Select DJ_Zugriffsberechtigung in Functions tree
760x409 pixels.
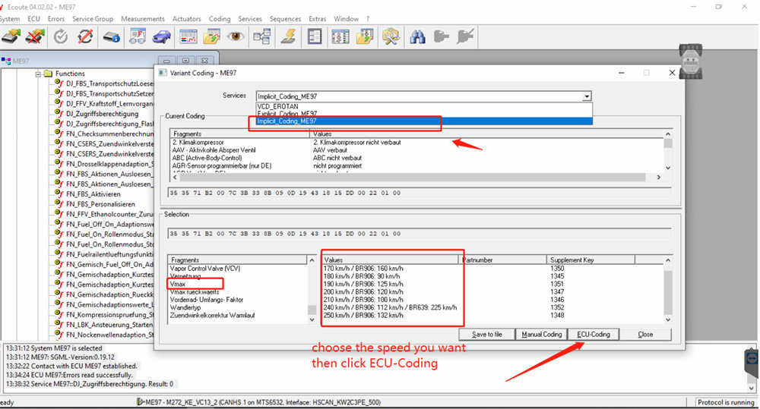click(102, 113)
